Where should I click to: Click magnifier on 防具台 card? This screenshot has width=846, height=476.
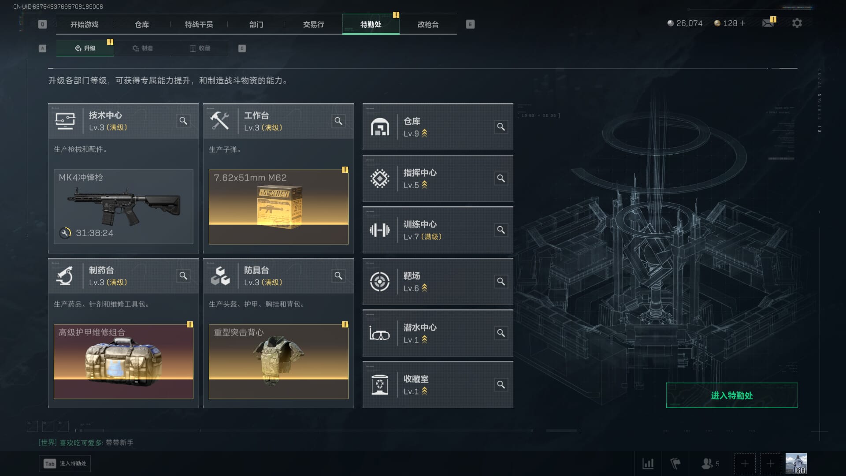click(x=338, y=275)
